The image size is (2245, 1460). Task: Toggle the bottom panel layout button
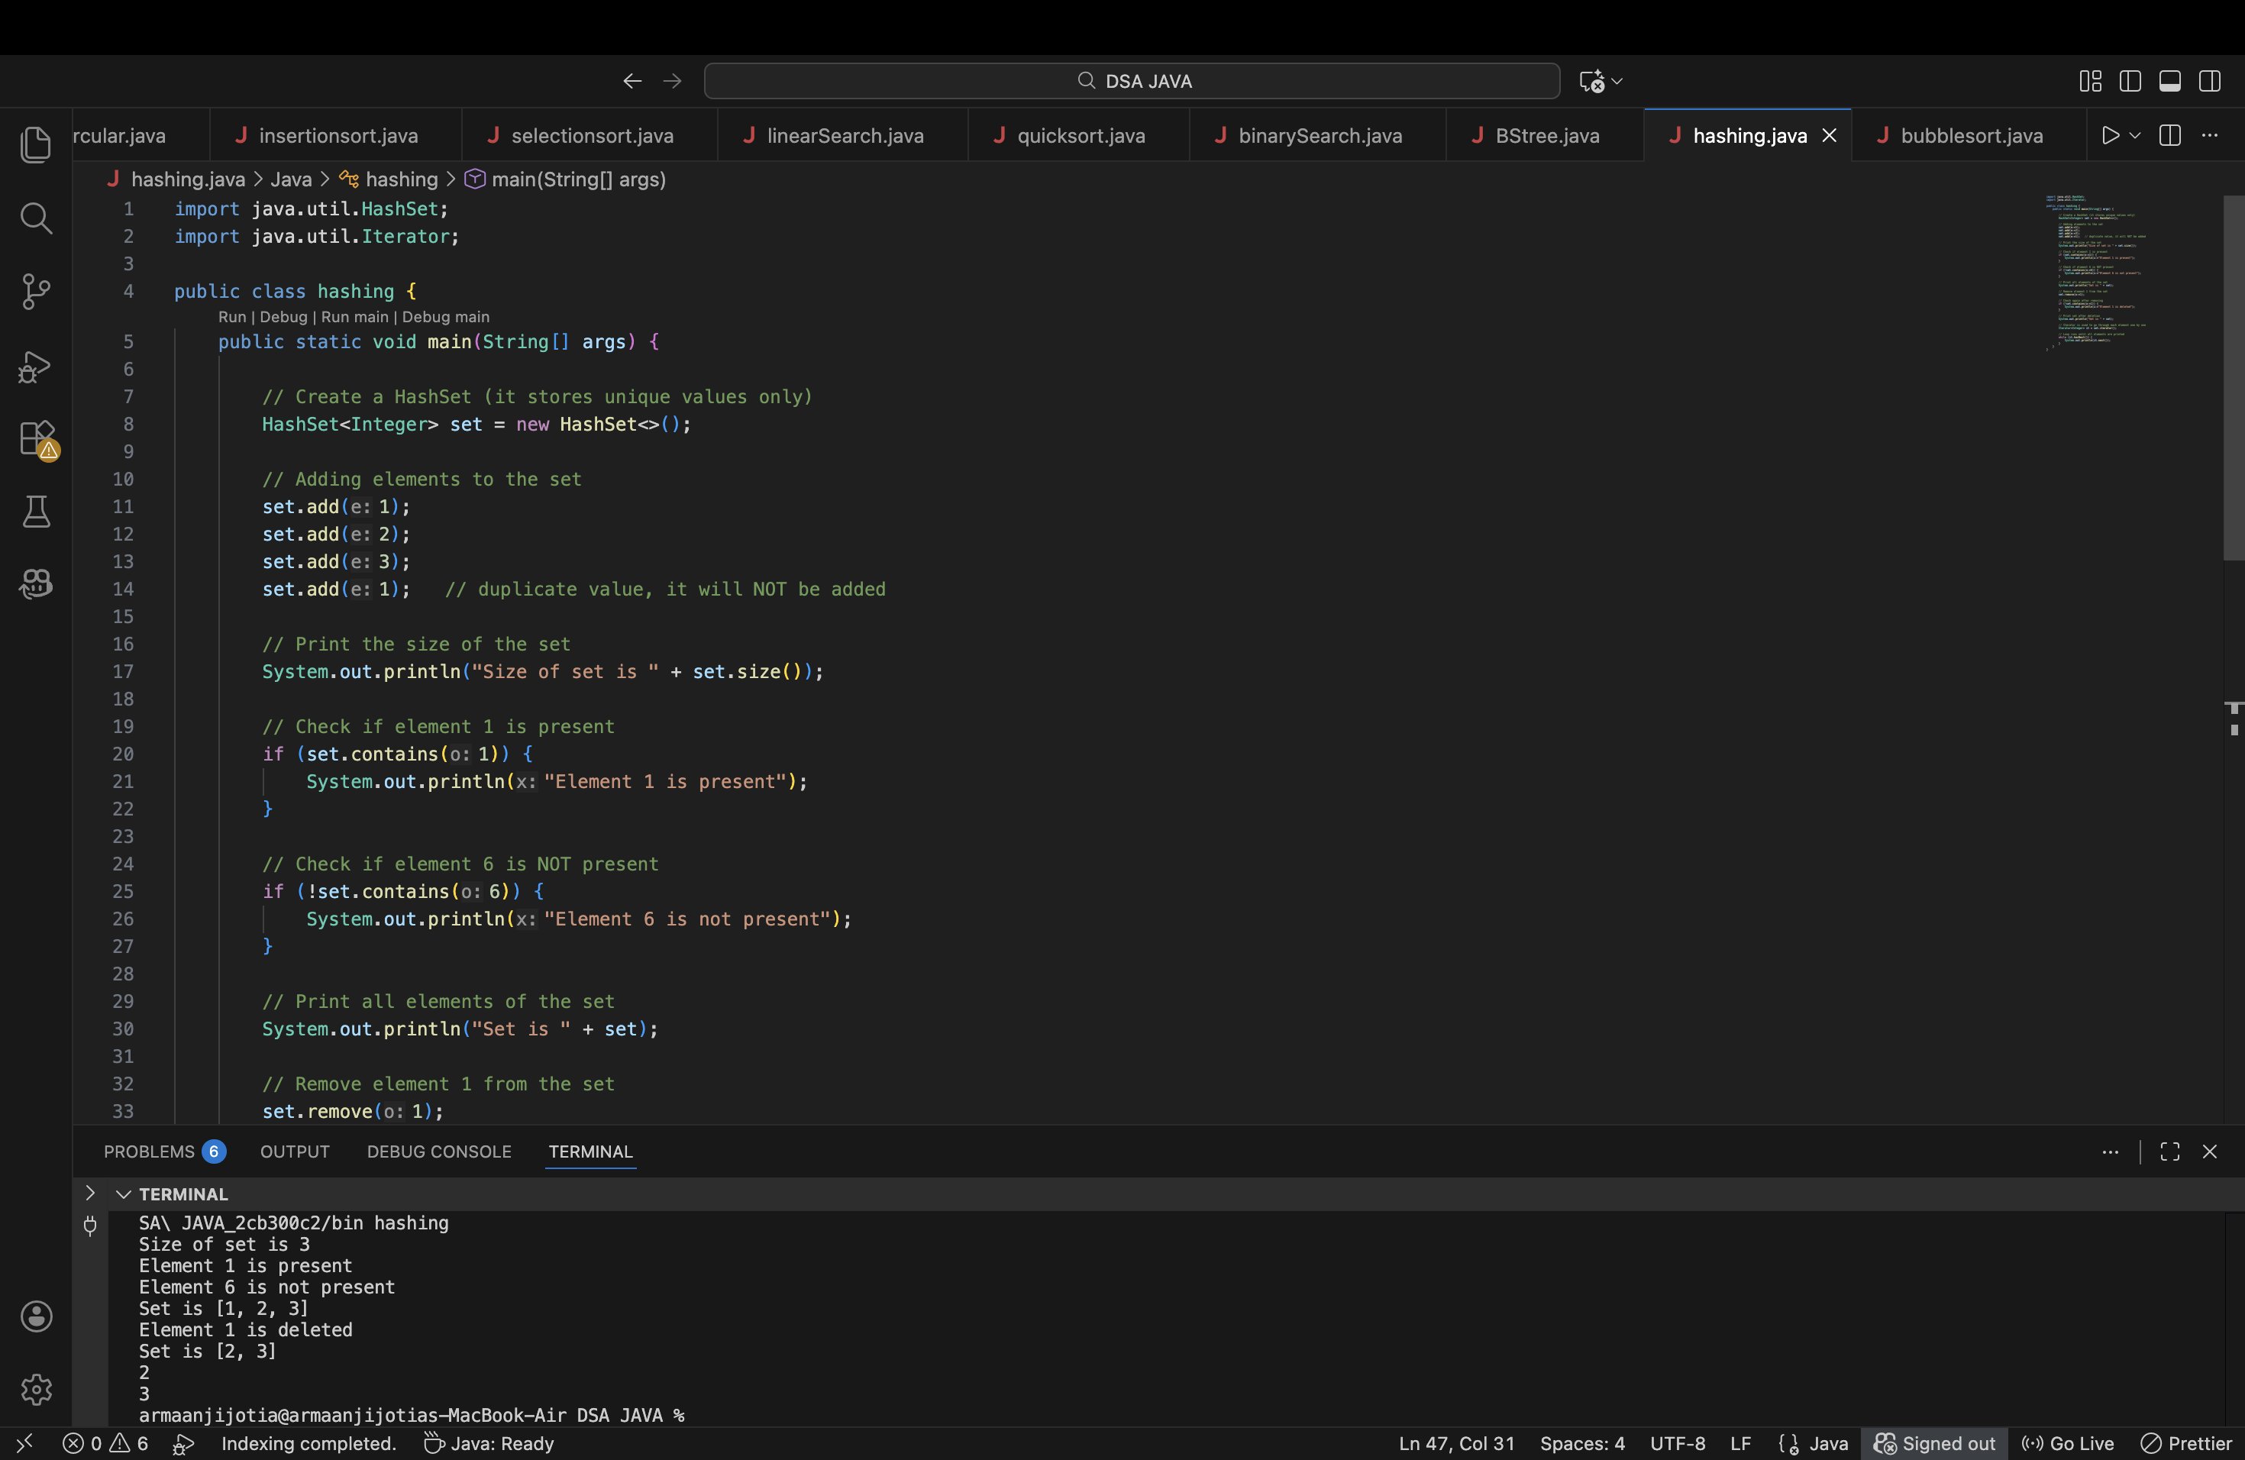tap(2169, 81)
